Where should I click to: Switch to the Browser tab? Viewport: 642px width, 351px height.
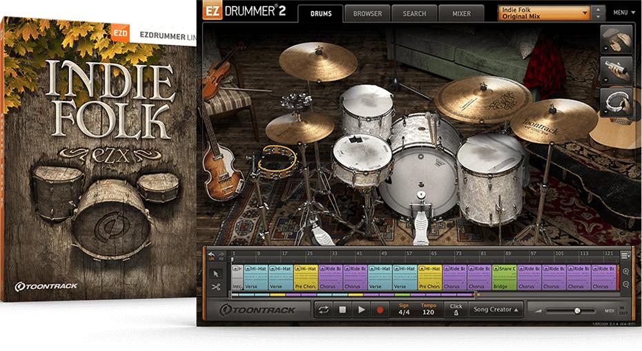(x=367, y=14)
